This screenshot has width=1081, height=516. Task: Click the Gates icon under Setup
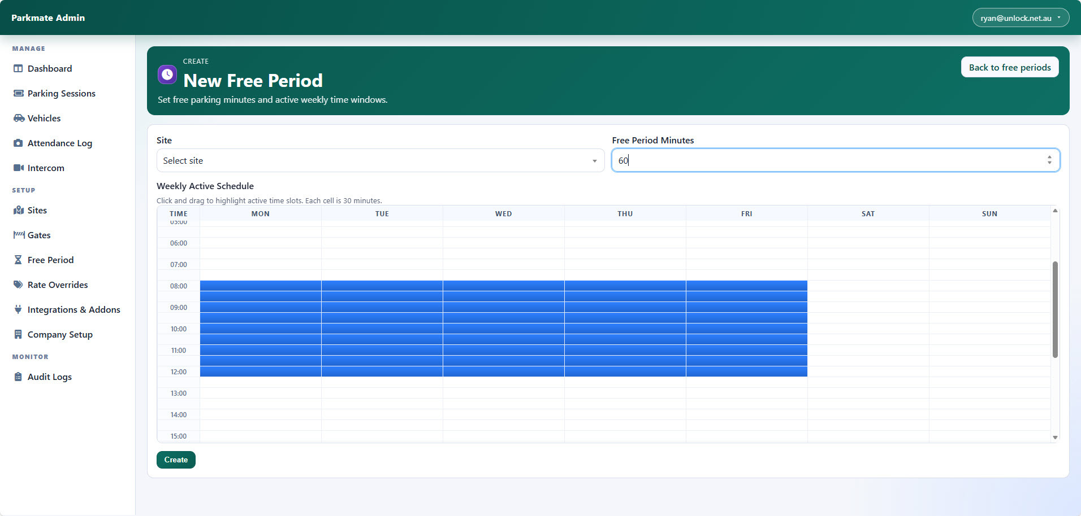pos(19,235)
